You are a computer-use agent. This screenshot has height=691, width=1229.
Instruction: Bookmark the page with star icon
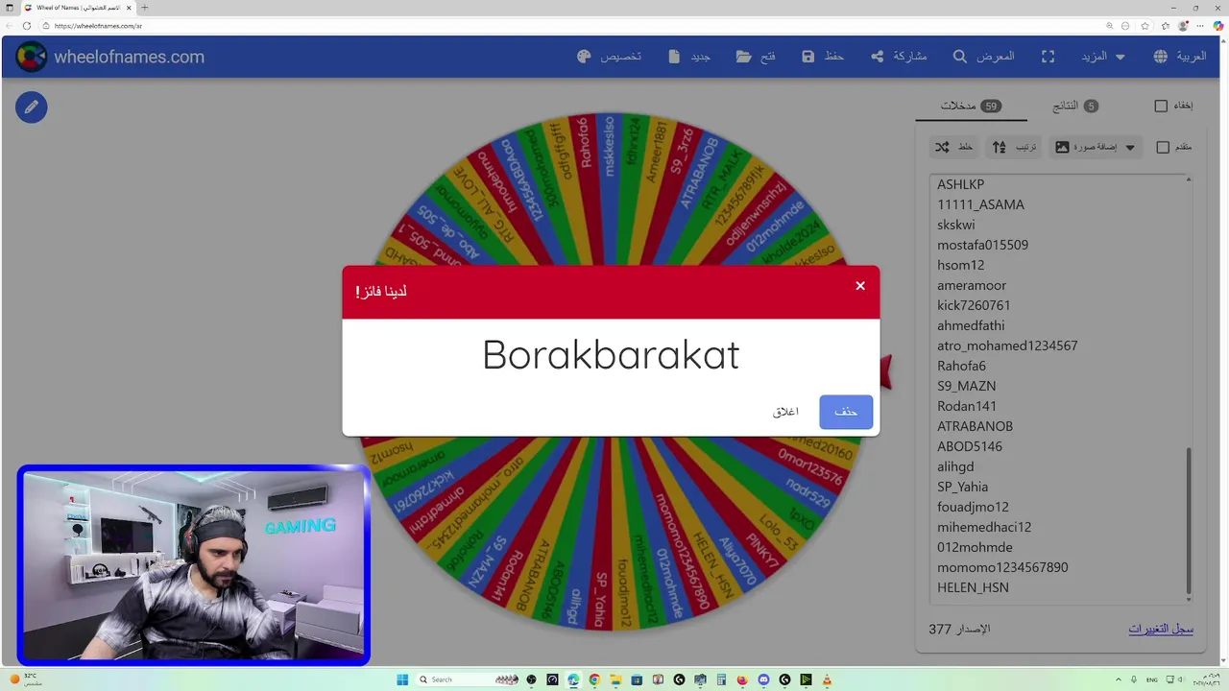click(x=1145, y=26)
